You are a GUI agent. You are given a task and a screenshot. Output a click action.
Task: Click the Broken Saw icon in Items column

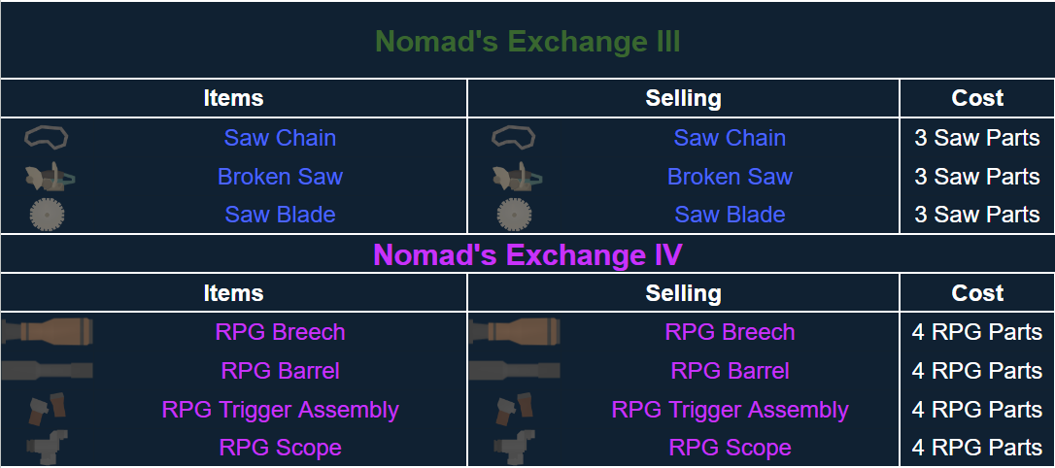click(x=49, y=177)
